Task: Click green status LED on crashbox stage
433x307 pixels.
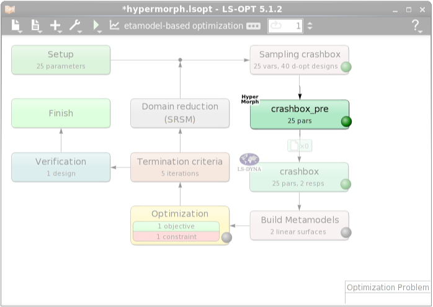Action: pos(346,184)
